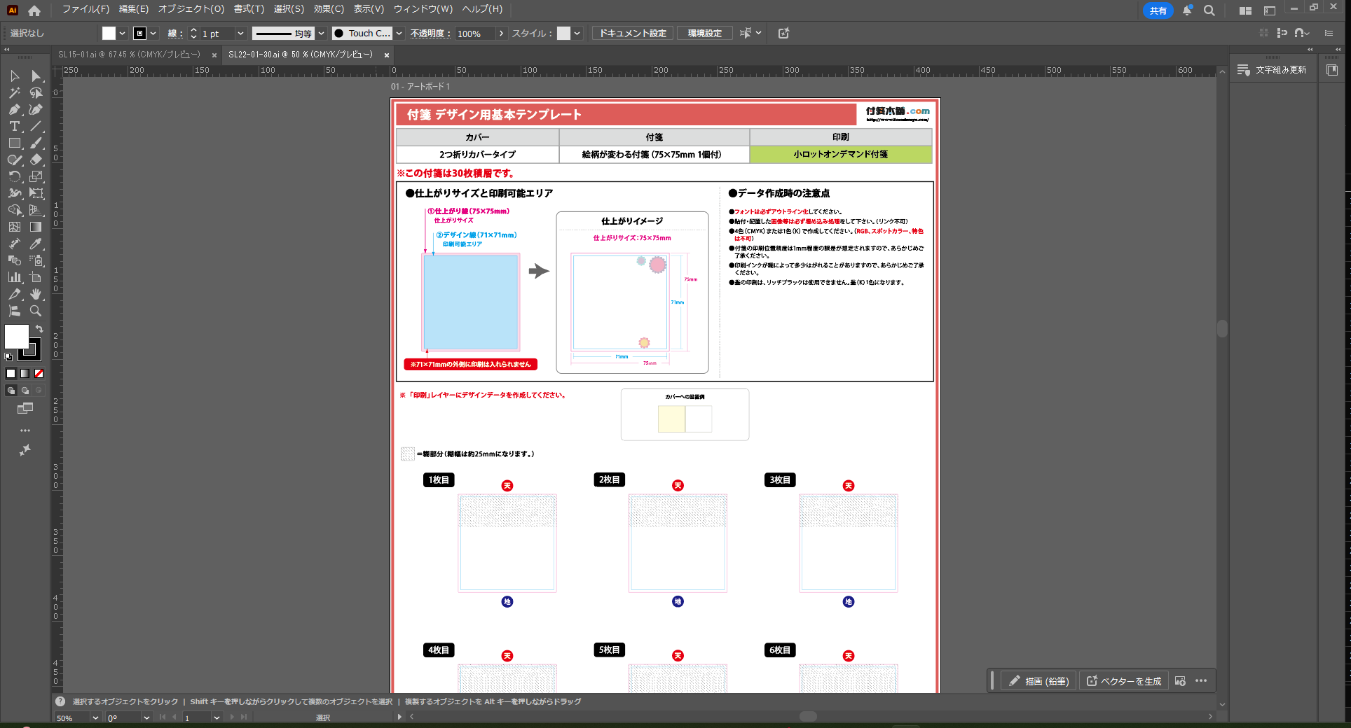Select the Hand tool
This screenshot has height=728, width=1351.
(36, 294)
